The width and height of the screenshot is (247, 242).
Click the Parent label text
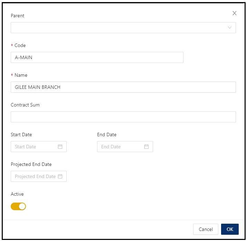pyautogui.click(x=17, y=16)
